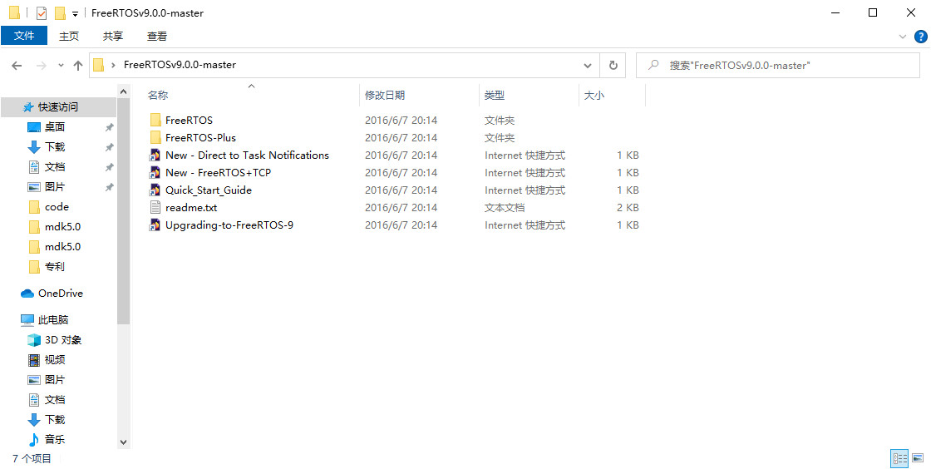Click the new folder icon in the title bar
The image size is (931, 469).
59,13
